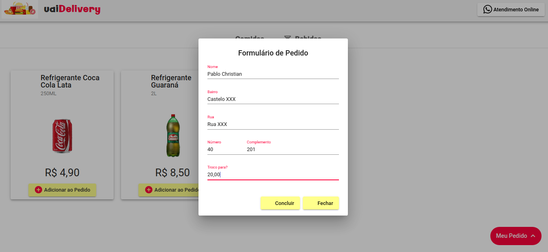This screenshot has width=548, height=252.
Task: Open the Guaraná bottle product image
Action: tap(173, 135)
